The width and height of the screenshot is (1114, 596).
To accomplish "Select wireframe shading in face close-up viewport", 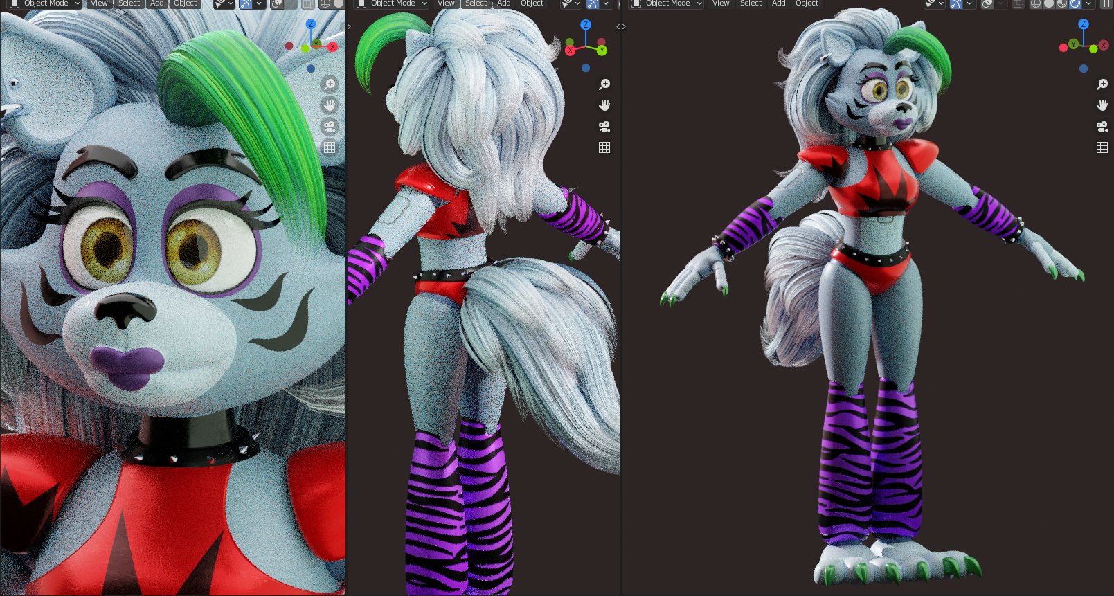I will coord(325,3).
